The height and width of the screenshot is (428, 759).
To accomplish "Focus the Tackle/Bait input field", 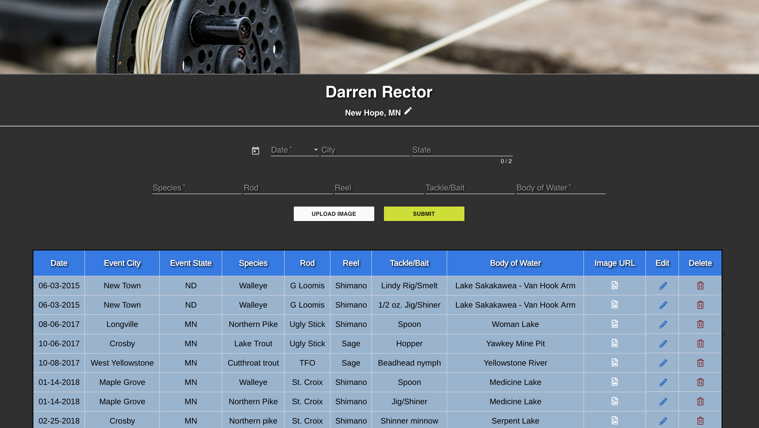I will (470, 188).
